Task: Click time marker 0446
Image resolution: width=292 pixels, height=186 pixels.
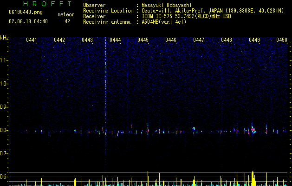Action: [171, 40]
